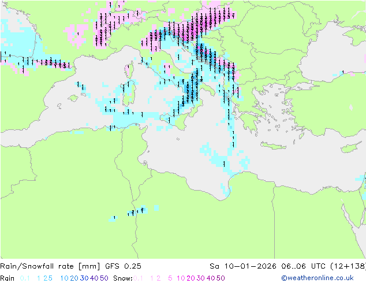This screenshot has width=366, height=283.
Task: Pick the Snow legend 5 value
Action: pos(170,278)
